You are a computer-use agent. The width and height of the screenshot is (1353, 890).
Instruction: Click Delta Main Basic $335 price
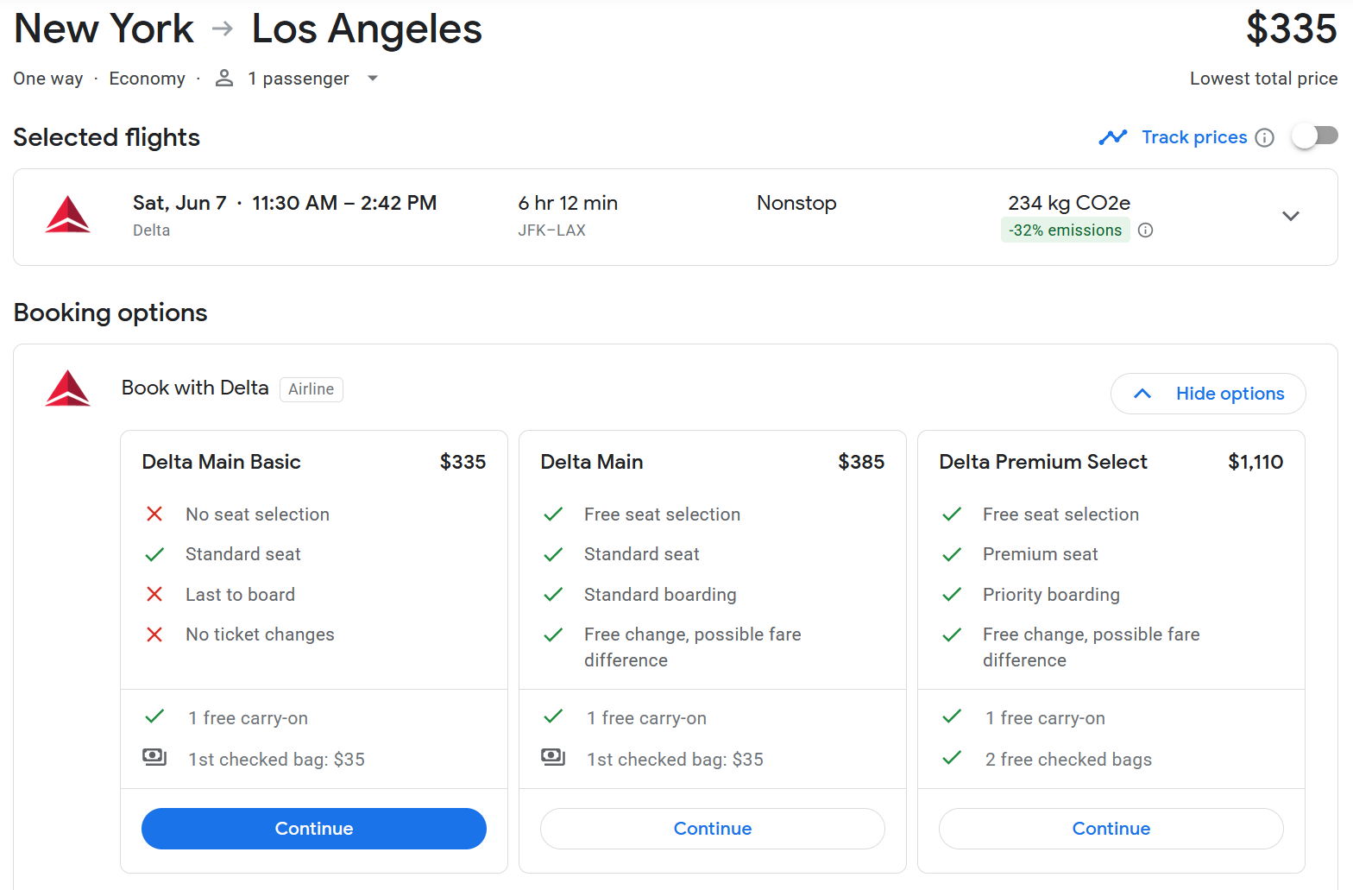pyautogui.click(x=463, y=462)
